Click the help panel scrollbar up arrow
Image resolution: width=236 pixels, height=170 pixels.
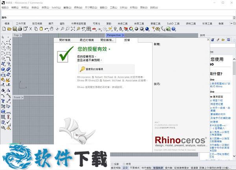tap(234, 59)
